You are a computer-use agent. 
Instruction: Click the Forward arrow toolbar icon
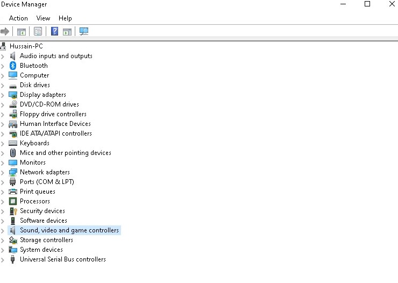click(5, 31)
